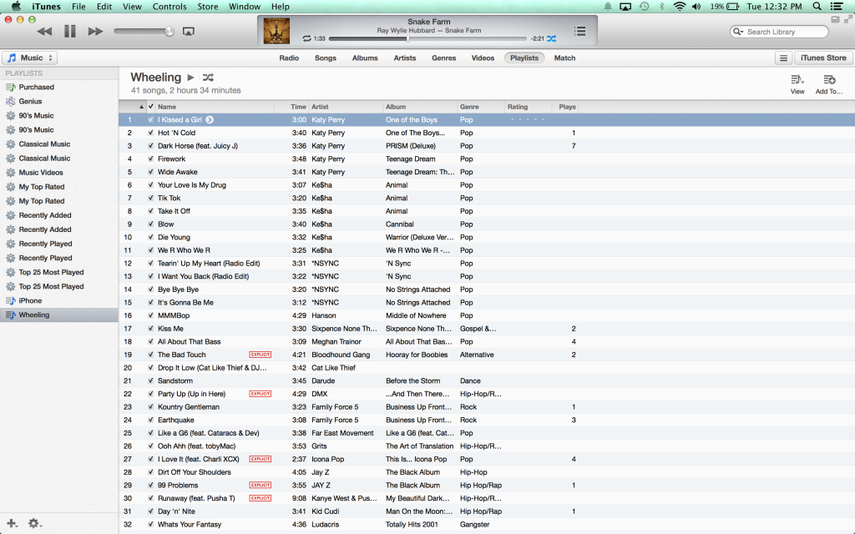
Task: Switch to the Artists tab
Action: (405, 58)
